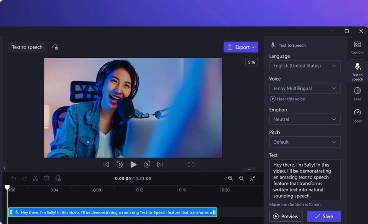
Task: Click into the speech Text box
Action: coord(305,180)
